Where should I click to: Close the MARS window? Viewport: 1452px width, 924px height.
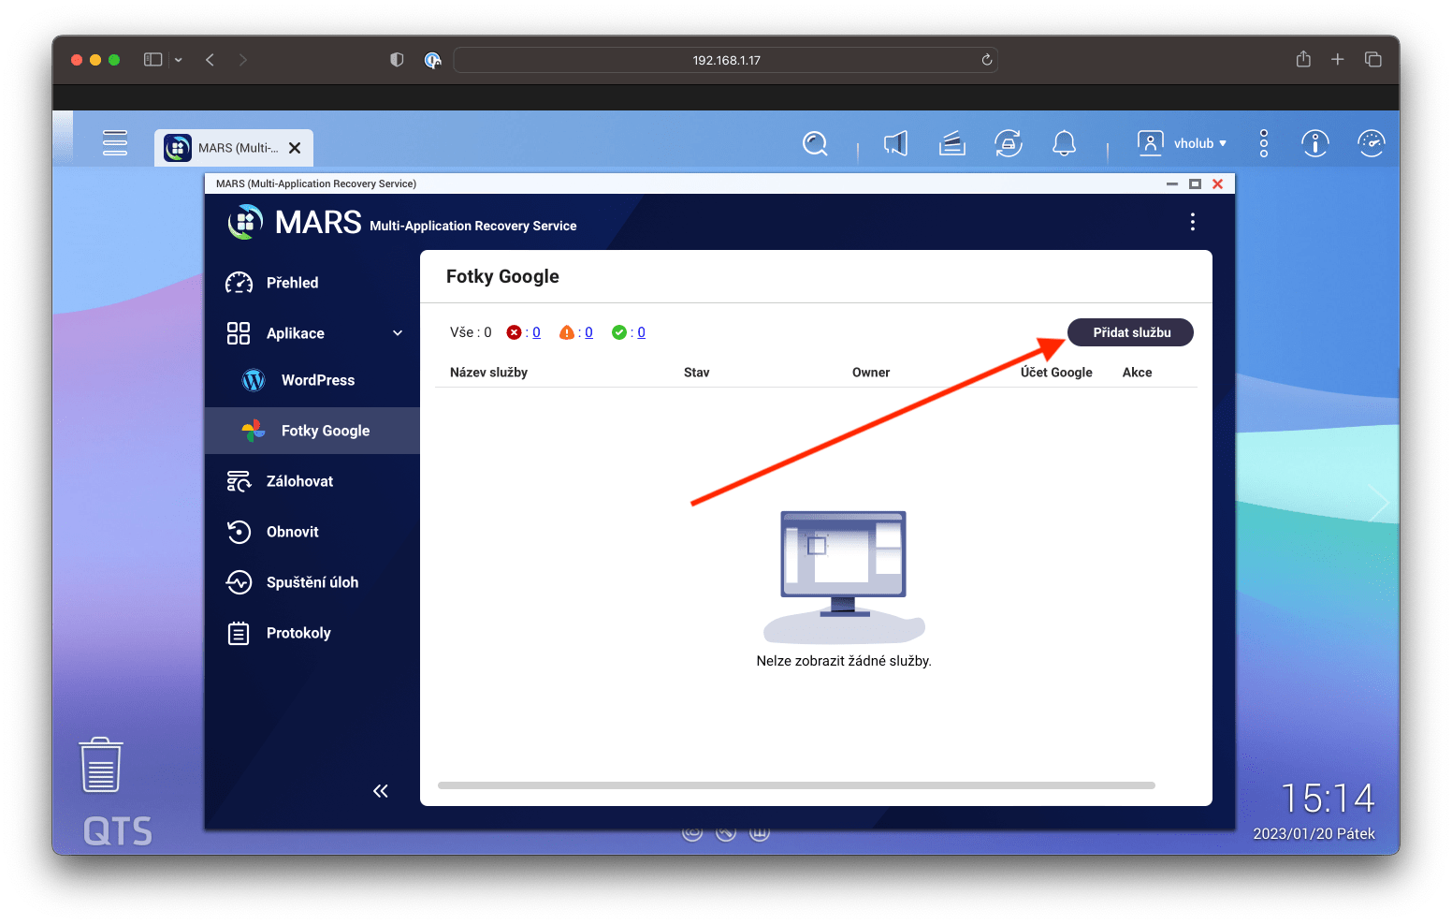(1218, 183)
